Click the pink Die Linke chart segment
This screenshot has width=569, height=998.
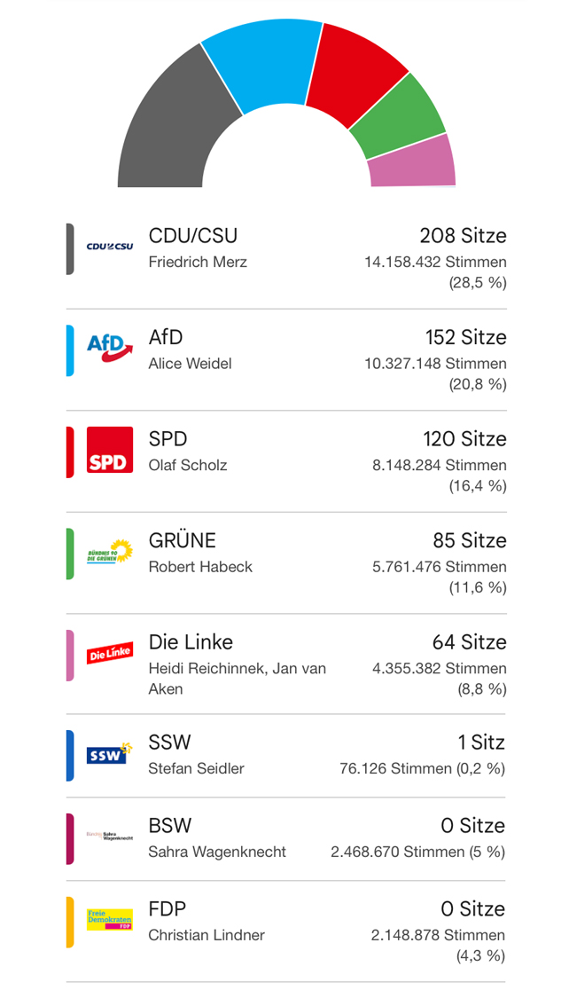412,164
